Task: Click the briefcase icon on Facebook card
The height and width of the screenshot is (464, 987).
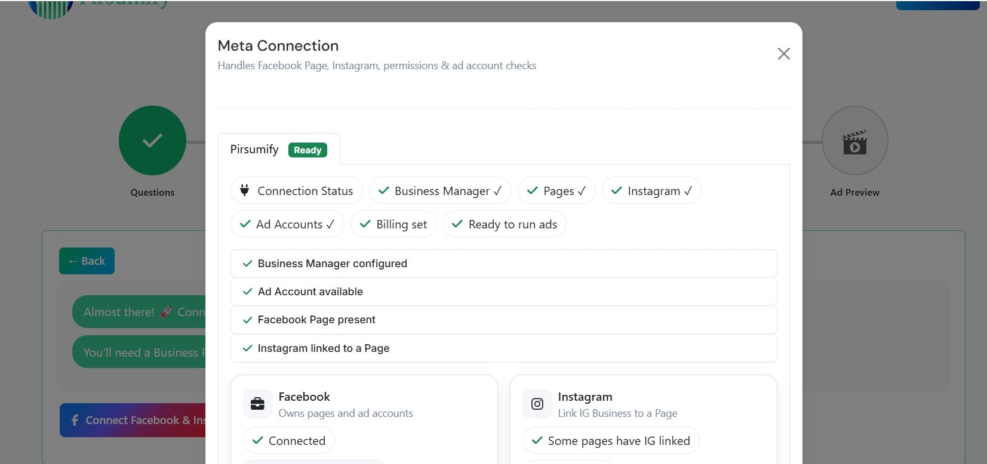Action: 257,404
